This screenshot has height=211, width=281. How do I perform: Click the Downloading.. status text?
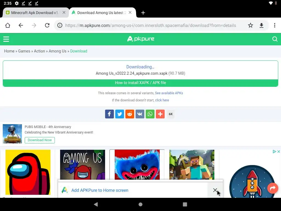pos(140,67)
